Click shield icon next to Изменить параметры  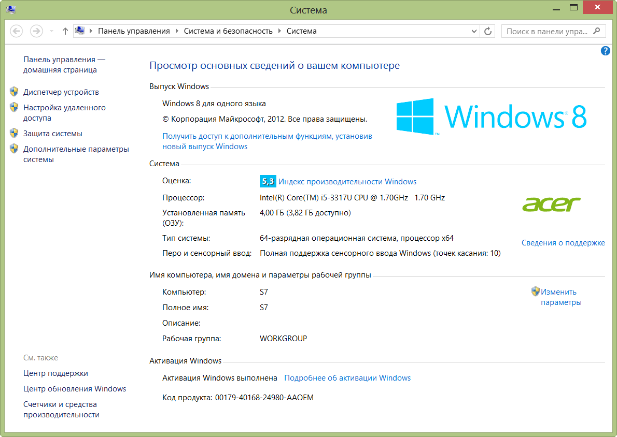[535, 291]
